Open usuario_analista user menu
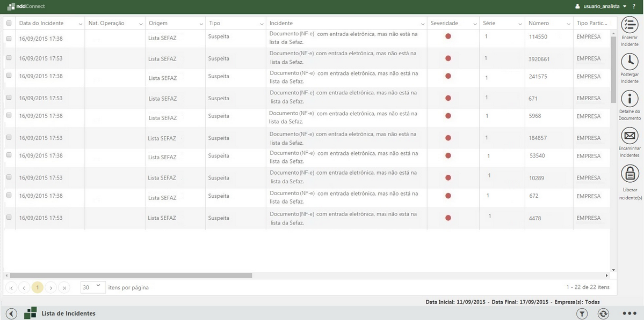The width and height of the screenshot is (644, 320). coord(598,6)
